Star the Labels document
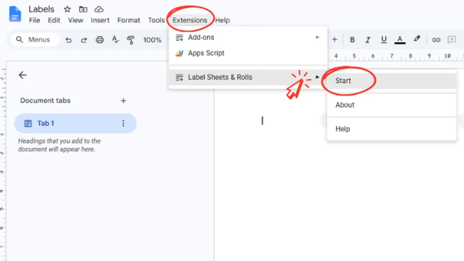 click(68, 10)
